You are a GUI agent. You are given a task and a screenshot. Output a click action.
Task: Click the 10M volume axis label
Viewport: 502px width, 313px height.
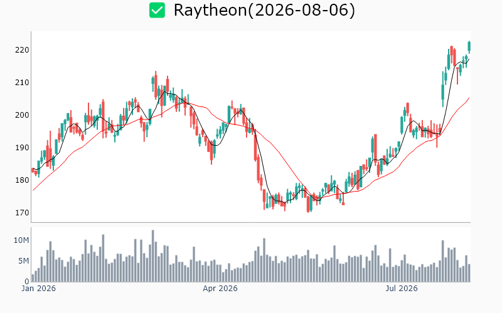pyautogui.click(x=21, y=240)
